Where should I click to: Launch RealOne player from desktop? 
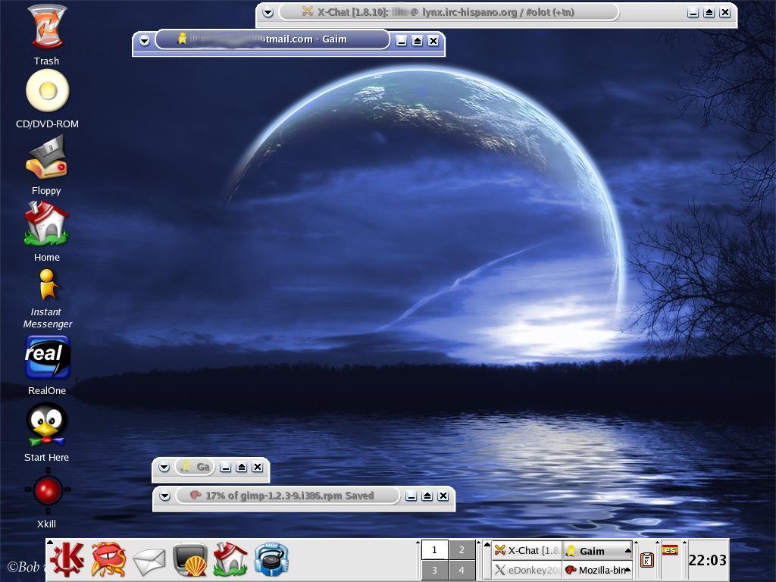(47, 358)
